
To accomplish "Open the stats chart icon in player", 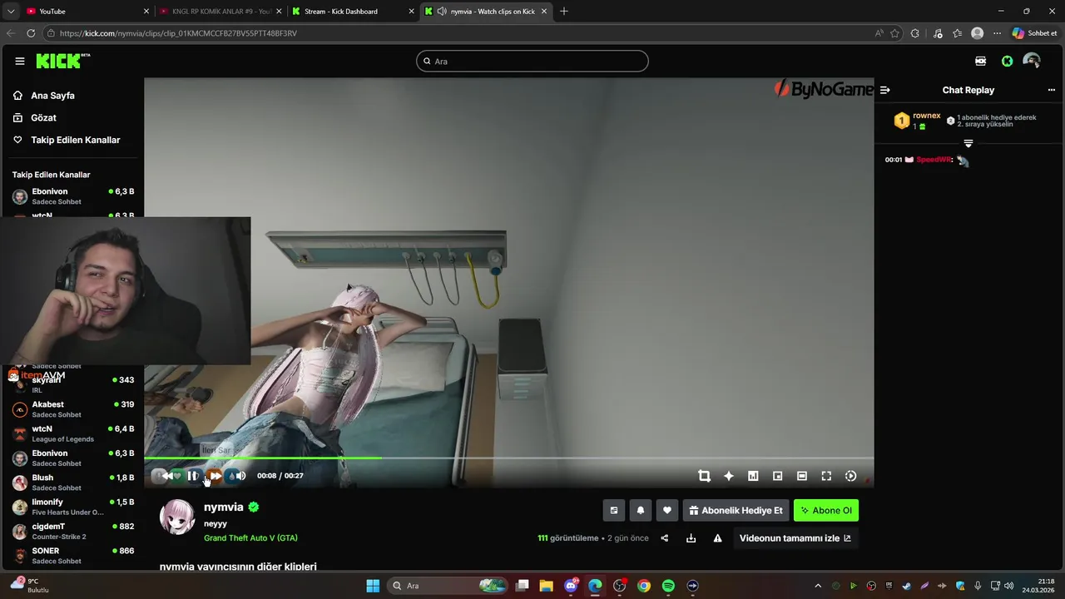I will click(x=753, y=476).
